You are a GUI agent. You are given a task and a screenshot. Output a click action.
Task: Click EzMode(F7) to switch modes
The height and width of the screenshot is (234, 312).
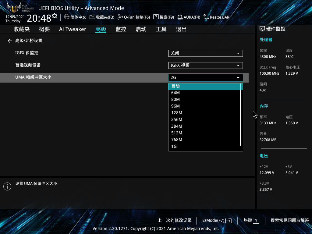[x=217, y=220]
